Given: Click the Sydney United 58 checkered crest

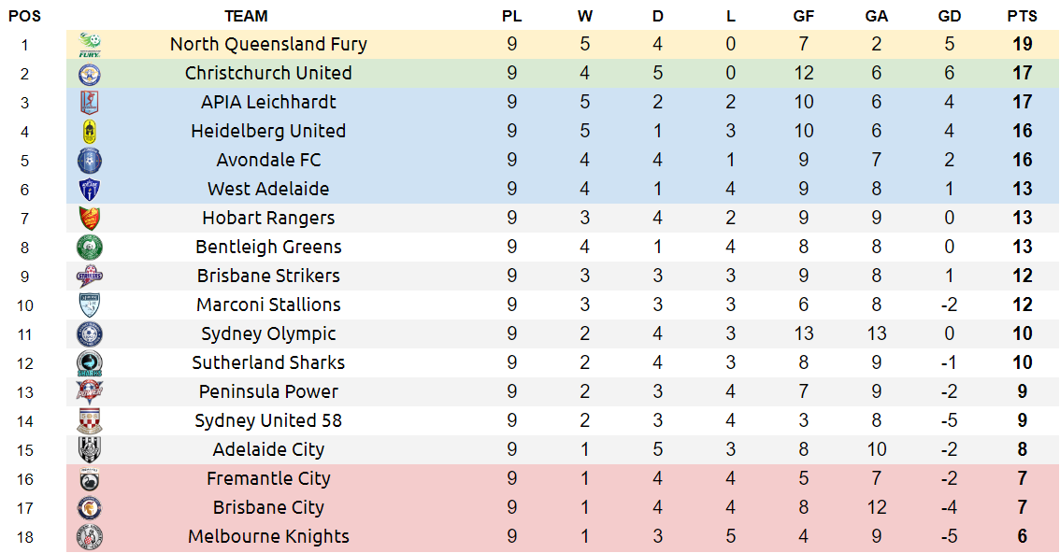Looking at the screenshot, I should point(89,421).
